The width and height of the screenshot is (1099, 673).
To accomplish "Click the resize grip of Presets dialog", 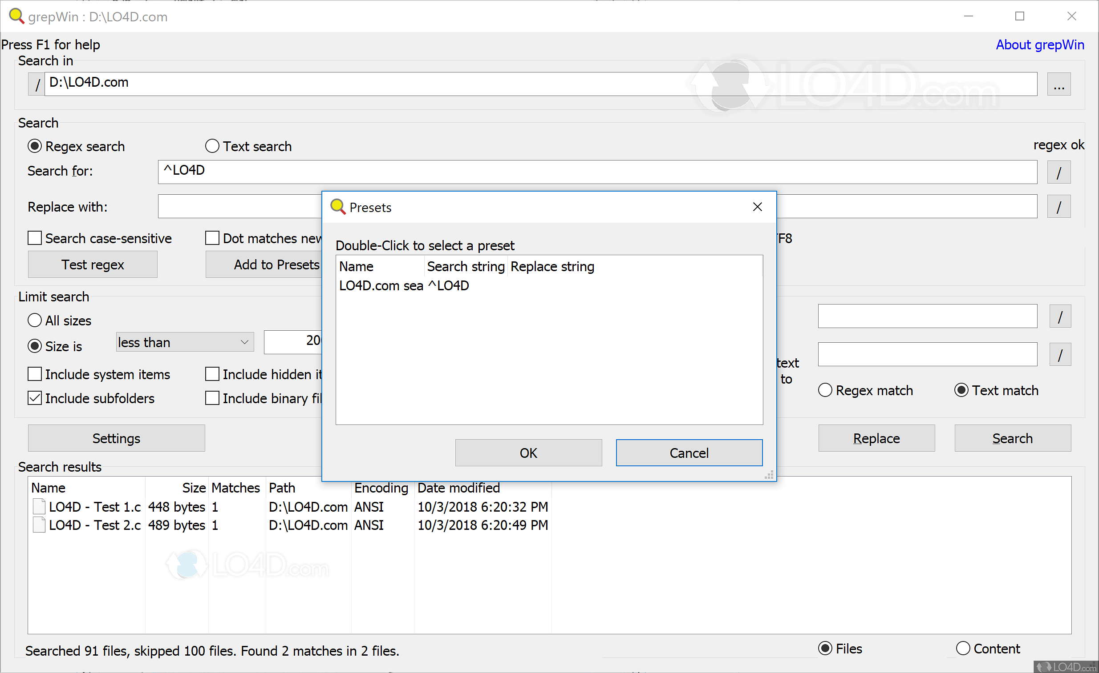I will tap(770, 475).
